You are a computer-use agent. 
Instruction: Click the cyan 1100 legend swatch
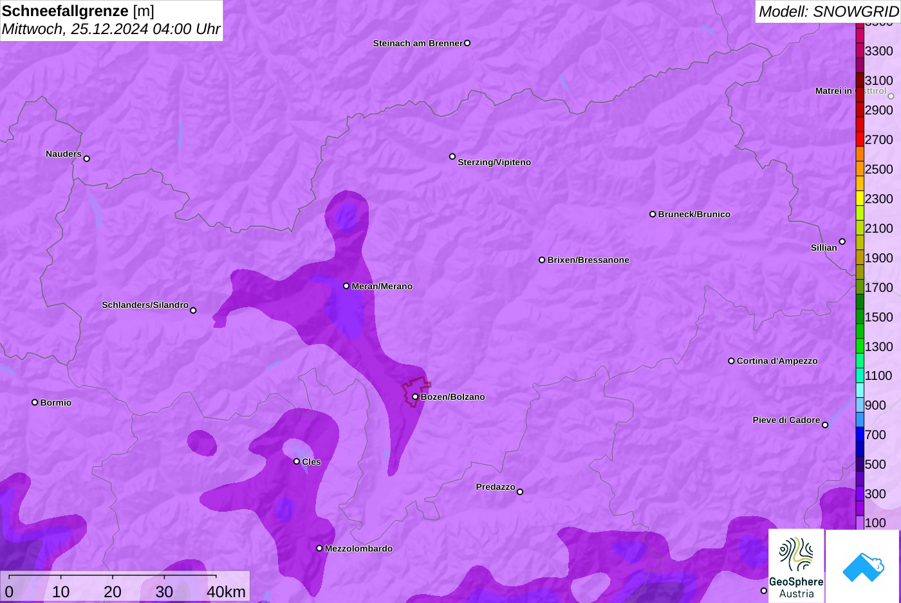(860, 375)
